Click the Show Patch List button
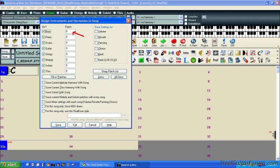 tap(110, 71)
